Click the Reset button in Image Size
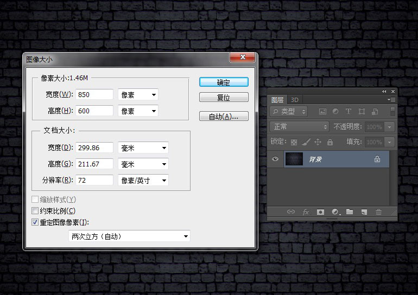 click(x=224, y=98)
